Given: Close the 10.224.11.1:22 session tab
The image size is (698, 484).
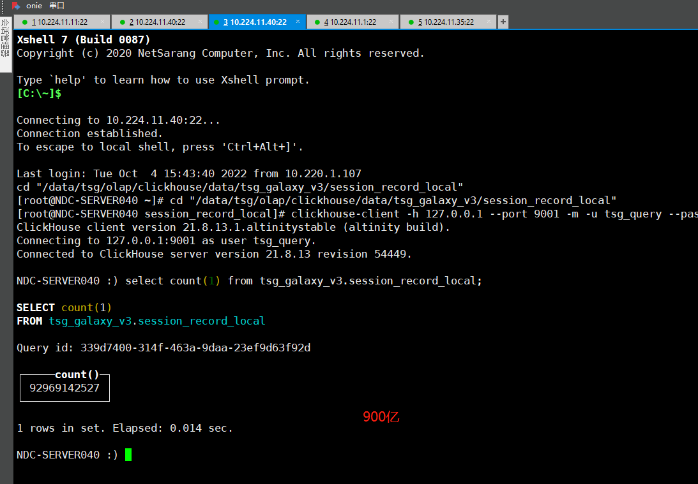Looking at the screenshot, I should (x=391, y=22).
